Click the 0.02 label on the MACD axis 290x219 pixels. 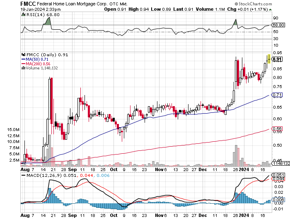tap(279, 193)
